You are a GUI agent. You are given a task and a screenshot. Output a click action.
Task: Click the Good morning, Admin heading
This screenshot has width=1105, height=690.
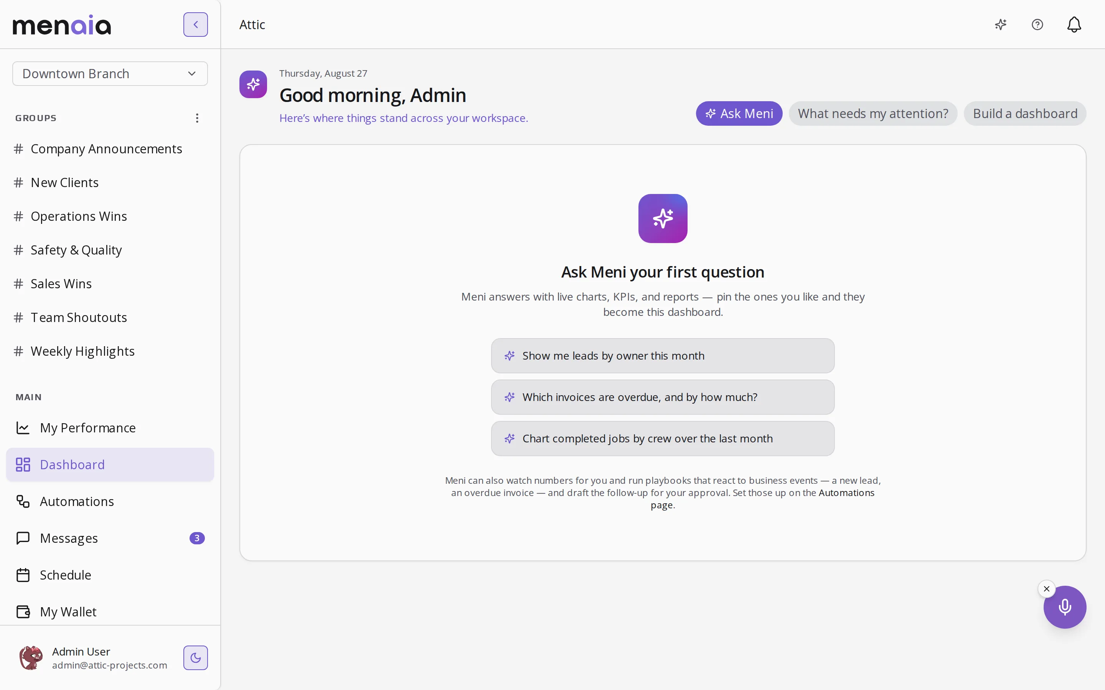click(x=373, y=95)
